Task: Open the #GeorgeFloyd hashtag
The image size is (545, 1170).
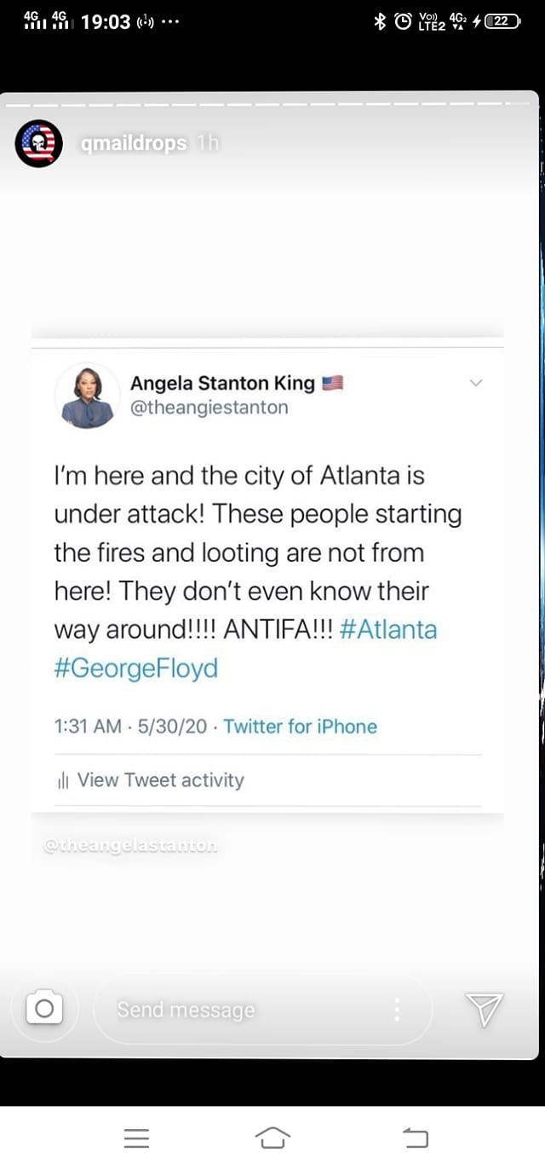Action: coord(136,668)
